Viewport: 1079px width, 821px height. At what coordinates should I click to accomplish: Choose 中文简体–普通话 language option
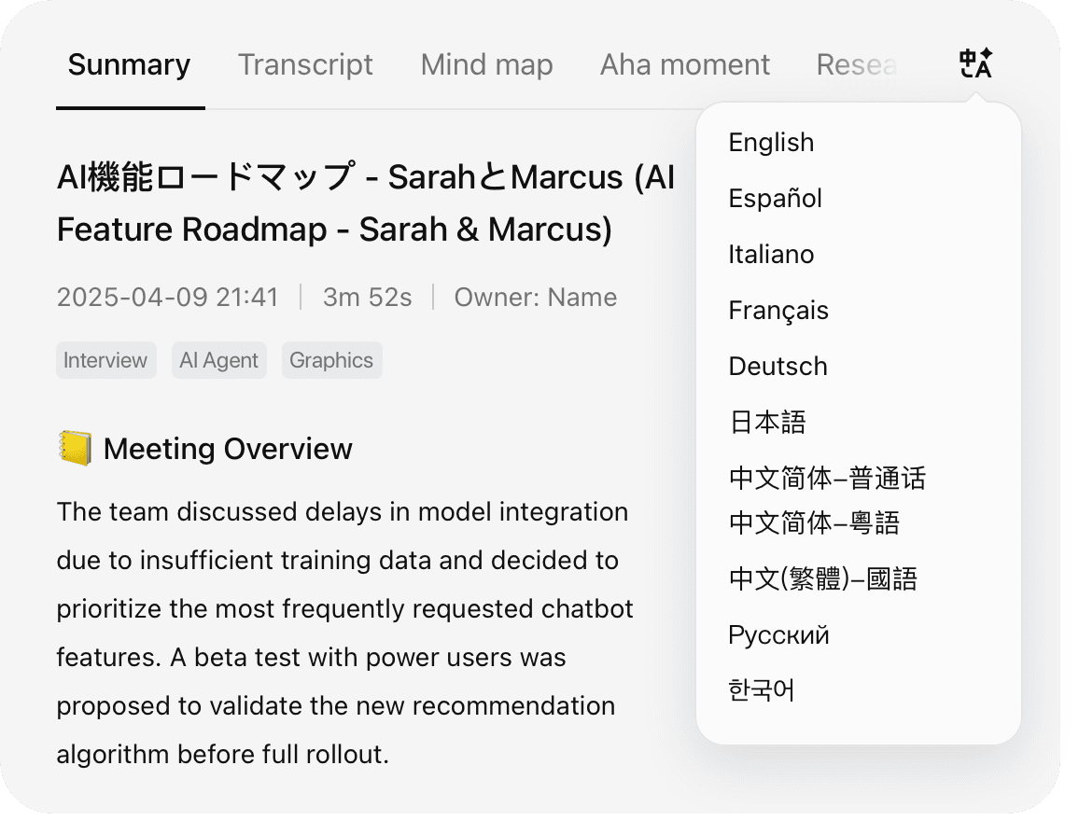coord(827,479)
